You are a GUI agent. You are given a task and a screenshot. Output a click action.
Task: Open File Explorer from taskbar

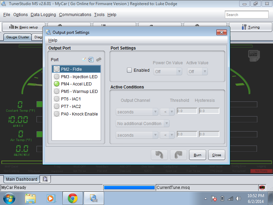point(30,199)
